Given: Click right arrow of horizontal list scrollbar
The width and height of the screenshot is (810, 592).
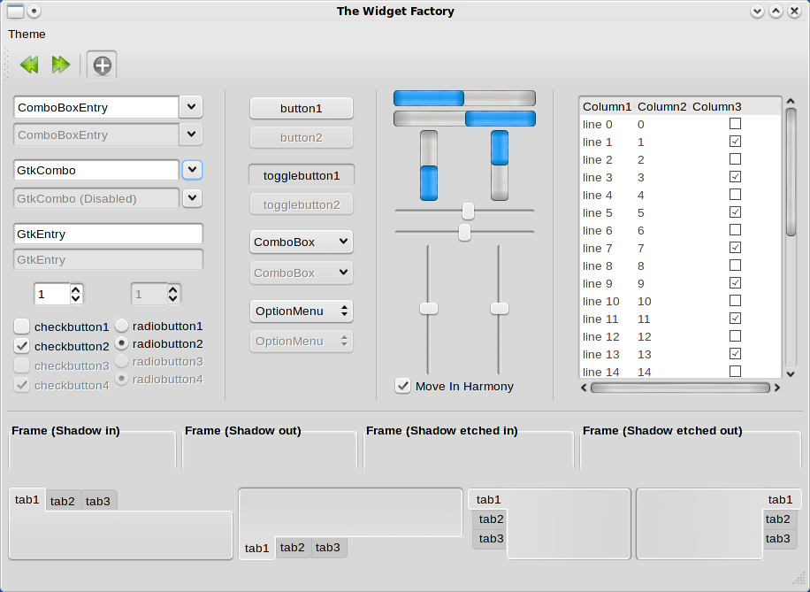Looking at the screenshot, I should click(x=777, y=388).
